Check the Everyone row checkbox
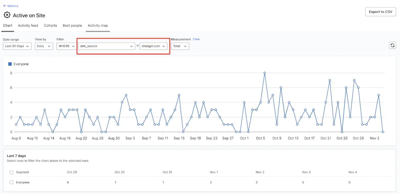Viewport: 400px width, 194px height. pyautogui.click(x=11, y=182)
